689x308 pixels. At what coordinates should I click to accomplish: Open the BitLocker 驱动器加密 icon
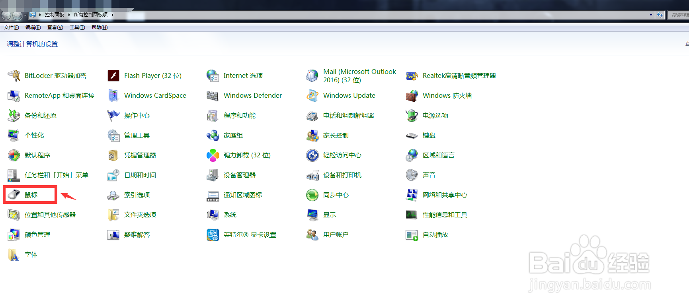pos(14,76)
